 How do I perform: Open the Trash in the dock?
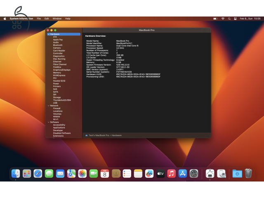tap(248, 173)
